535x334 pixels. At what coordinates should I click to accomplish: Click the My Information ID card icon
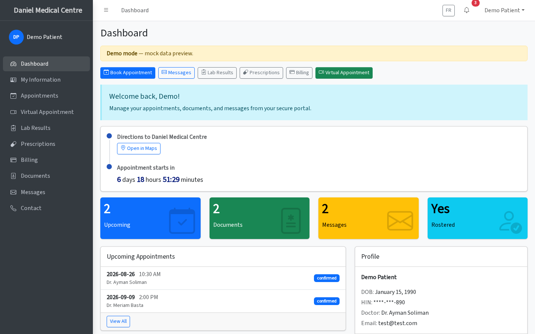tap(13, 80)
